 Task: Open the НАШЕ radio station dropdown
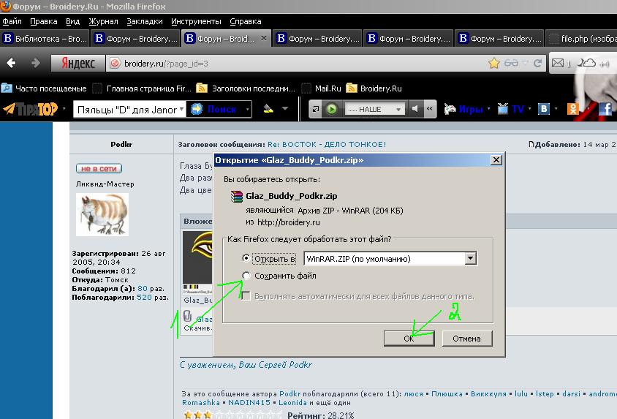point(374,109)
